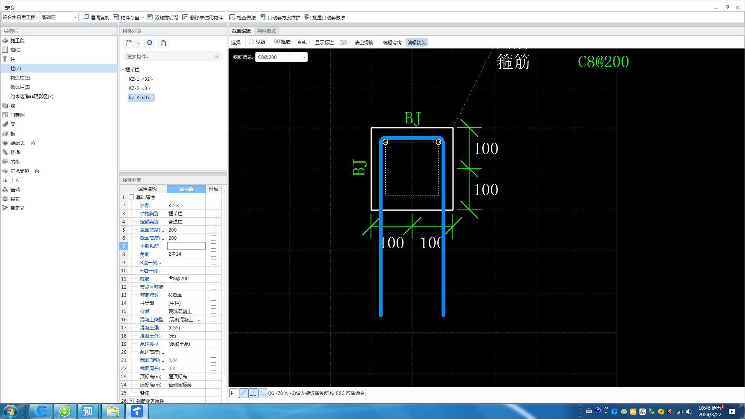Expand the 钢筋业务属性 group

point(132,401)
